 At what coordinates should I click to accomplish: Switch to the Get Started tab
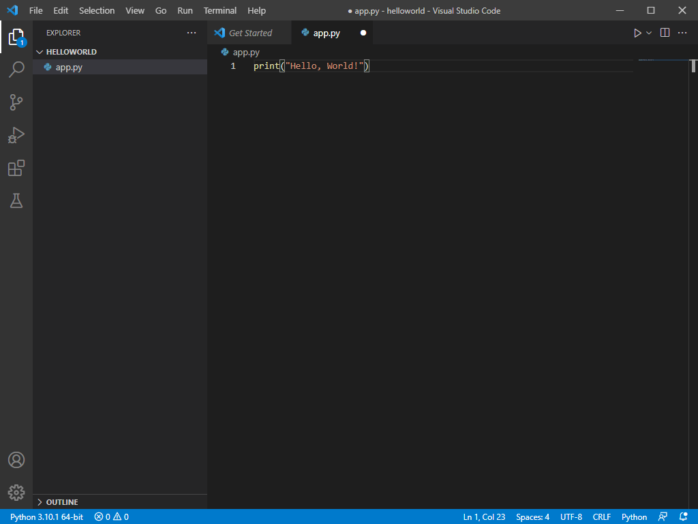click(x=249, y=33)
